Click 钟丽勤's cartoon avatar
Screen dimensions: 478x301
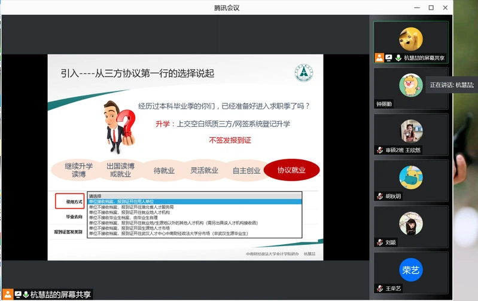pyautogui.click(x=411, y=84)
